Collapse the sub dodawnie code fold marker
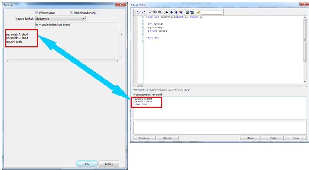Viewport: 309px width, 170px height. click(146, 17)
